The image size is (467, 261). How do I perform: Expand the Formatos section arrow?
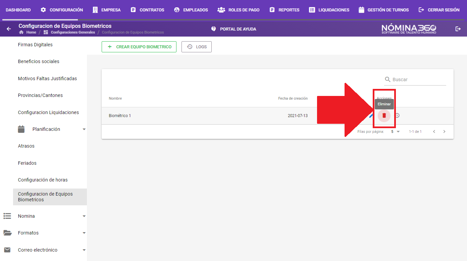[84, 233]
